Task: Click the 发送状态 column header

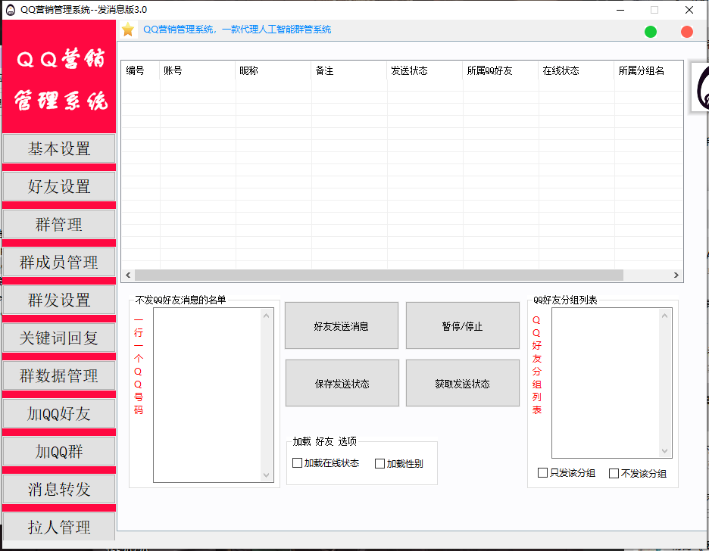Action: coord(425,71)
